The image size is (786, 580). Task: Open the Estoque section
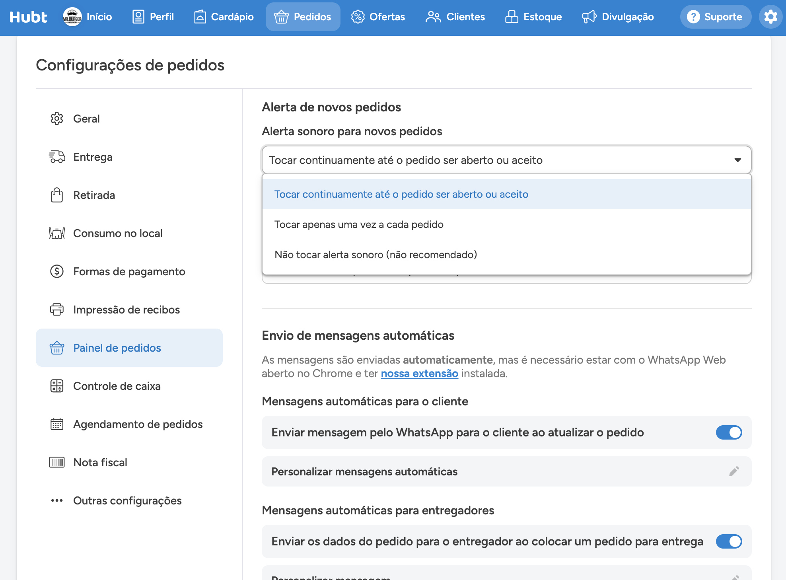[x=533, y=17]
